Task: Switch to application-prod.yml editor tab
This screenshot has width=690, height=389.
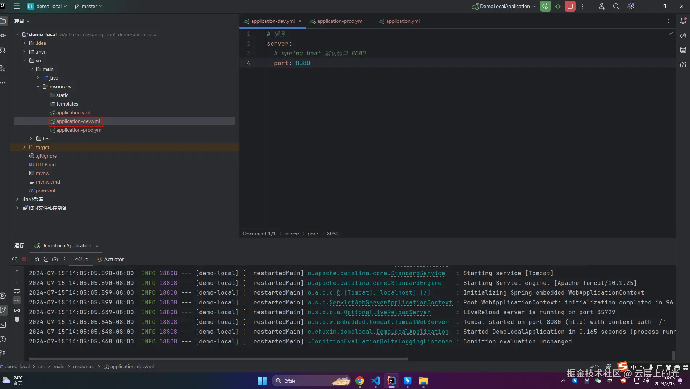Action: tap(340, 21)
